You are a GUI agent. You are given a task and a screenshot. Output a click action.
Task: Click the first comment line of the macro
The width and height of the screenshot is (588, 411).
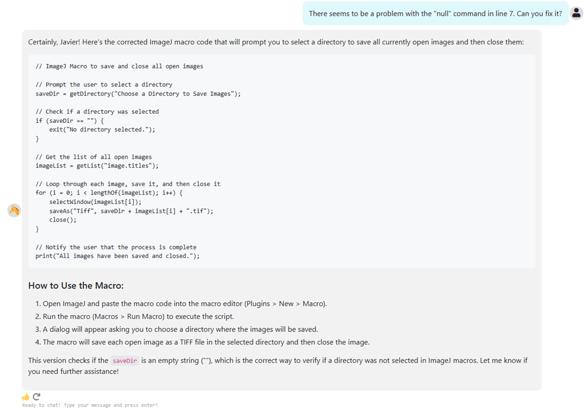[119, 66]
